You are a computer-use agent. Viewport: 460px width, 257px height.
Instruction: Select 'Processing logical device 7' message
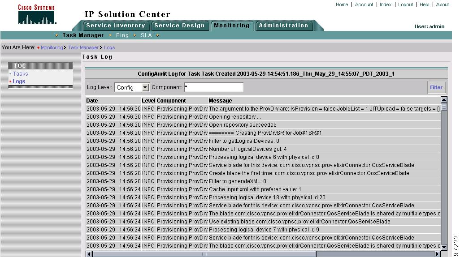point(264,229)
